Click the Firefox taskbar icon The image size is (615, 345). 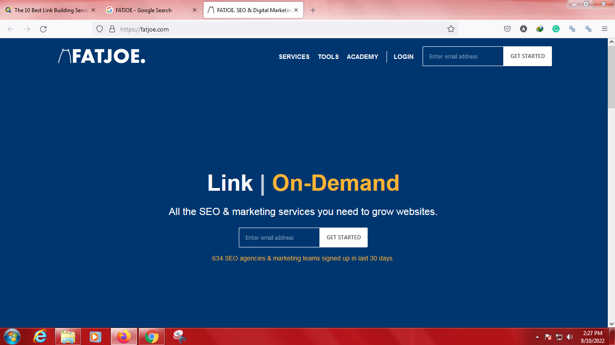pyautogui.click(x=123, y=336)
